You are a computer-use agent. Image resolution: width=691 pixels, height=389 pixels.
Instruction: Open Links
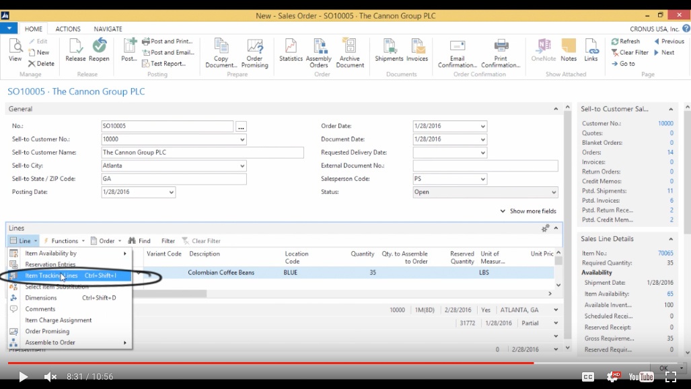tap(591, 50)
